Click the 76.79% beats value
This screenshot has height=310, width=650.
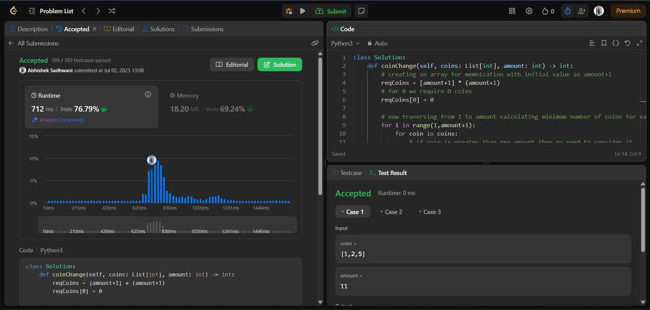[x=87, y=109]
